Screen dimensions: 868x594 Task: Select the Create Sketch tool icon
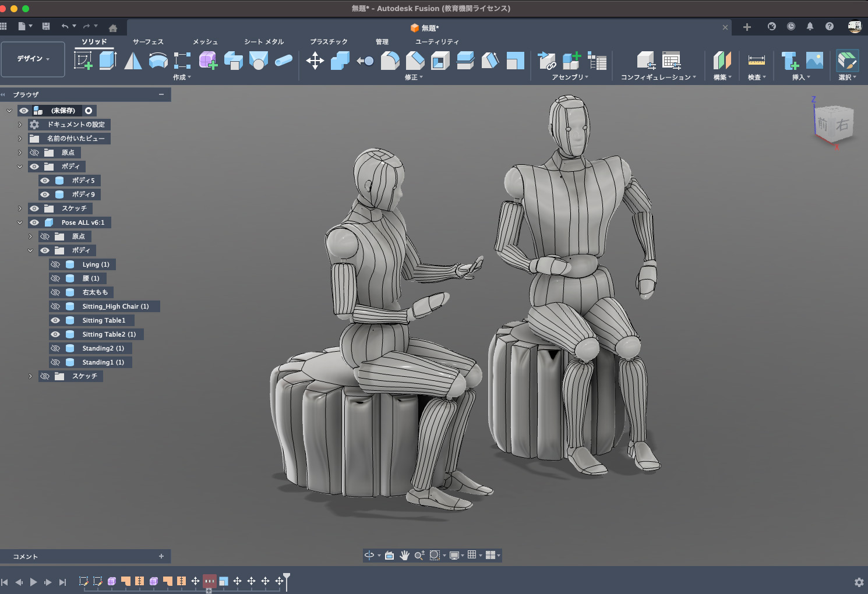[x=83, y=60]
